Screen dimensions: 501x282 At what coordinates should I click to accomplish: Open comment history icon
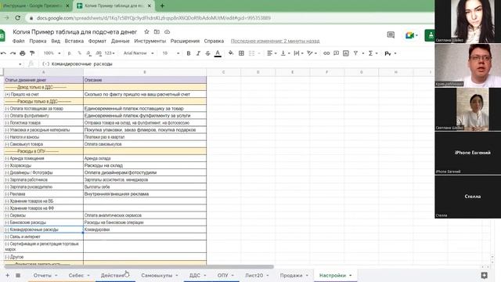391,34
